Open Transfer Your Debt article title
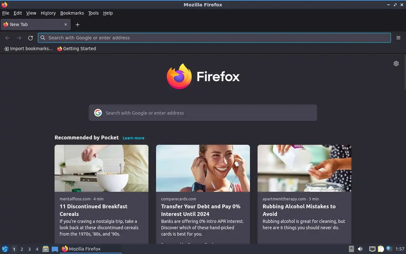This screenshot has height=254, width=406. (x=201, y=210)
